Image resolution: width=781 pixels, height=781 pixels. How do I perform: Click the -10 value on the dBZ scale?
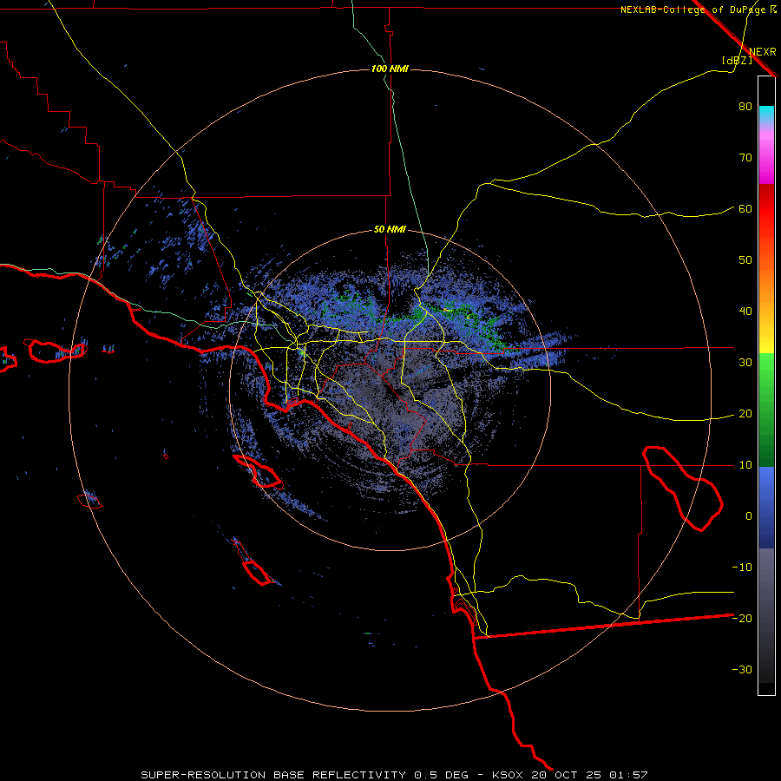click(x=742, y=568)
